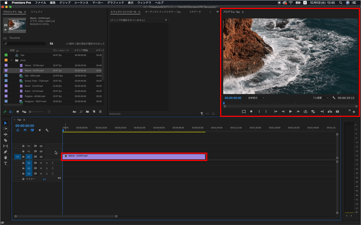This screenshot has width=361, height=225.
Task: Switch Project panel to List view
Action: tap(12, 112)
